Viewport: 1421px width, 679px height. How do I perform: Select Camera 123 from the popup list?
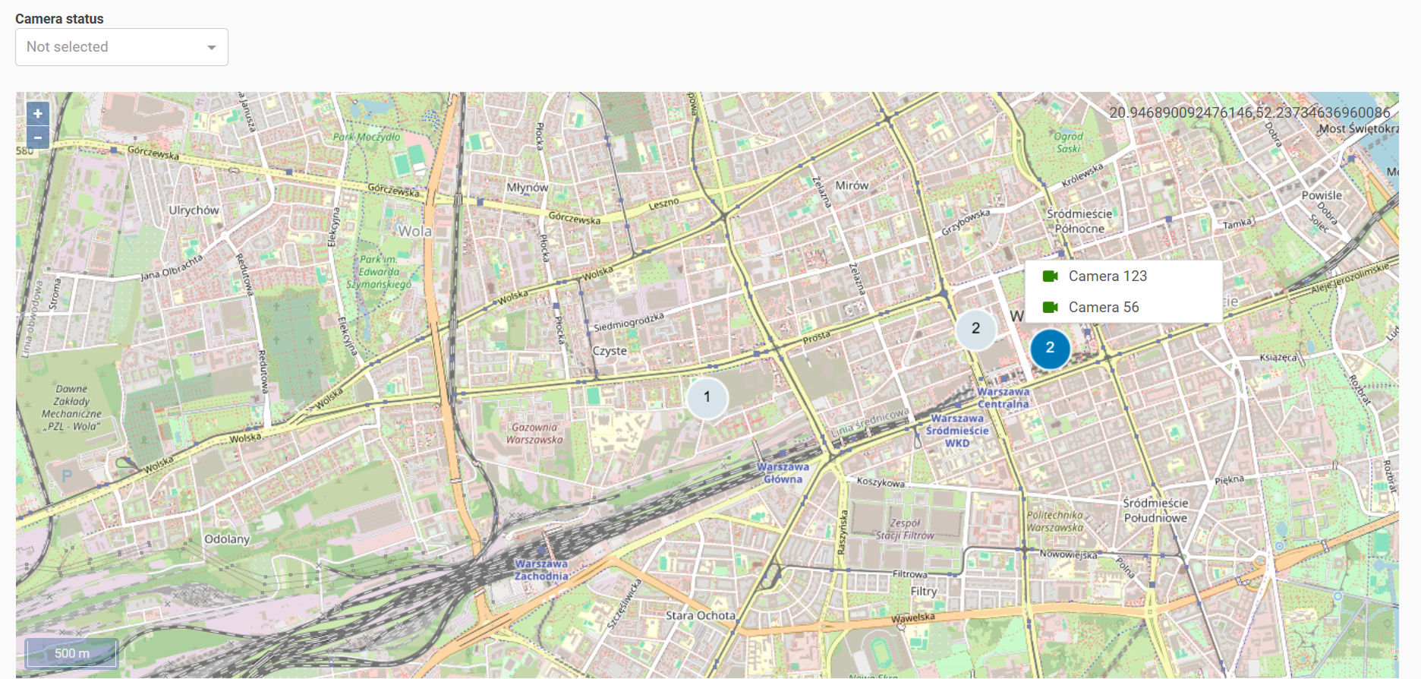[1107, 276]
